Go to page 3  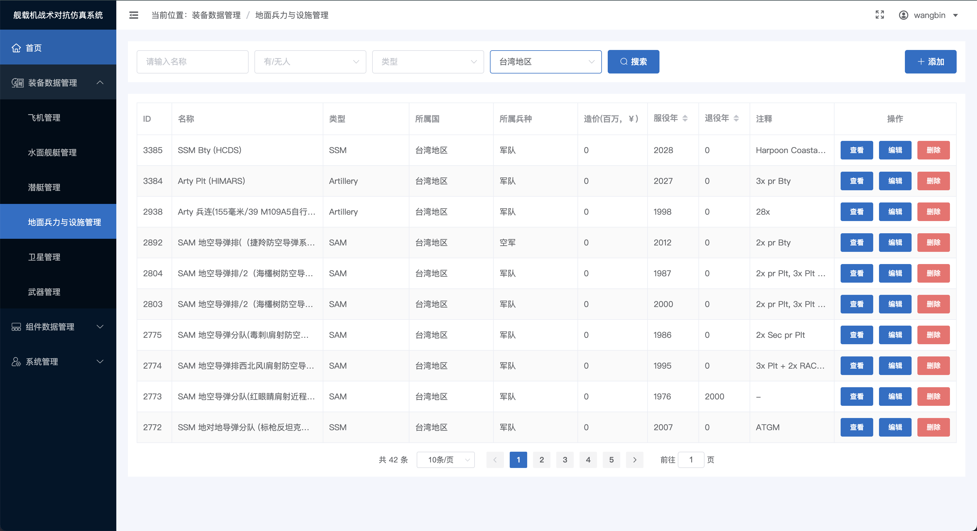[565, 460]
